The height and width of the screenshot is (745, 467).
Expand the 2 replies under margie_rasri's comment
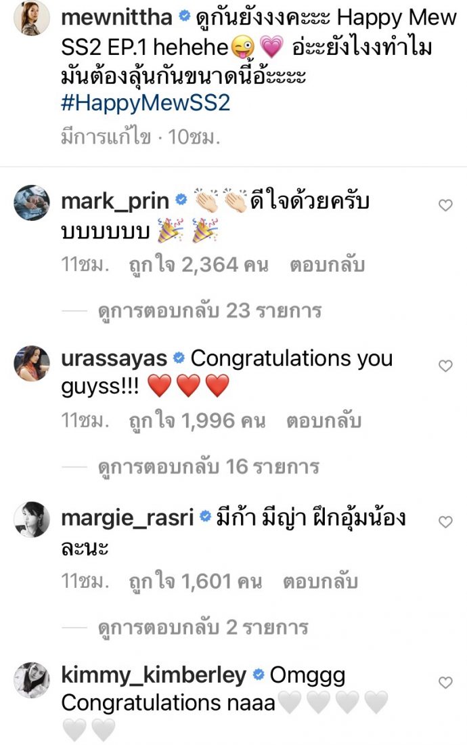pyautogui.click(x=202, y=627)
